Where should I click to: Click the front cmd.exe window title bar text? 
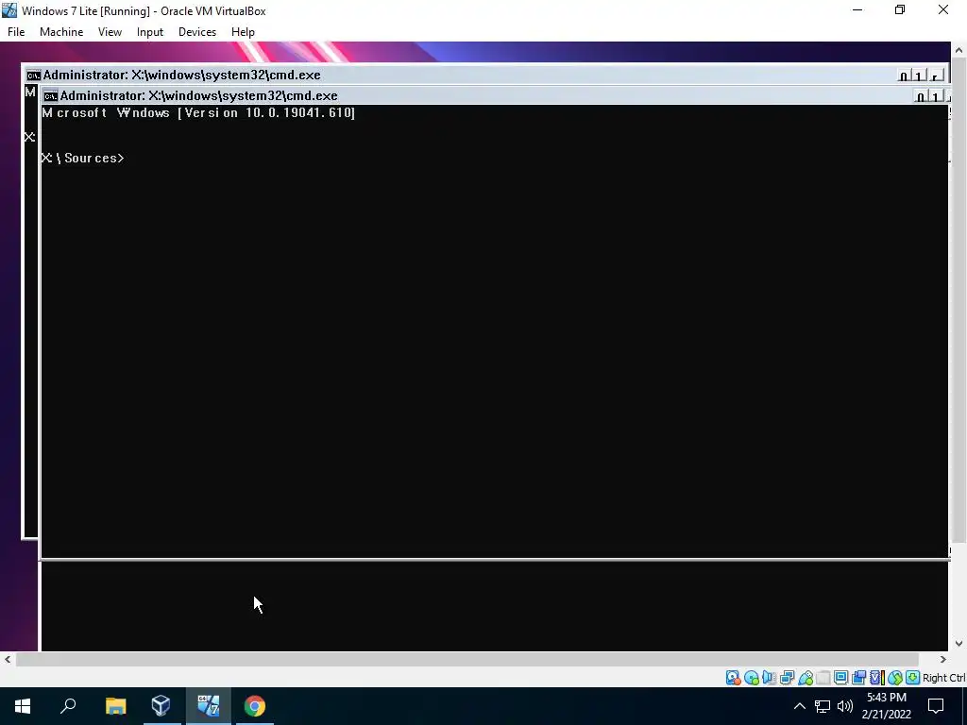[198, 95]
